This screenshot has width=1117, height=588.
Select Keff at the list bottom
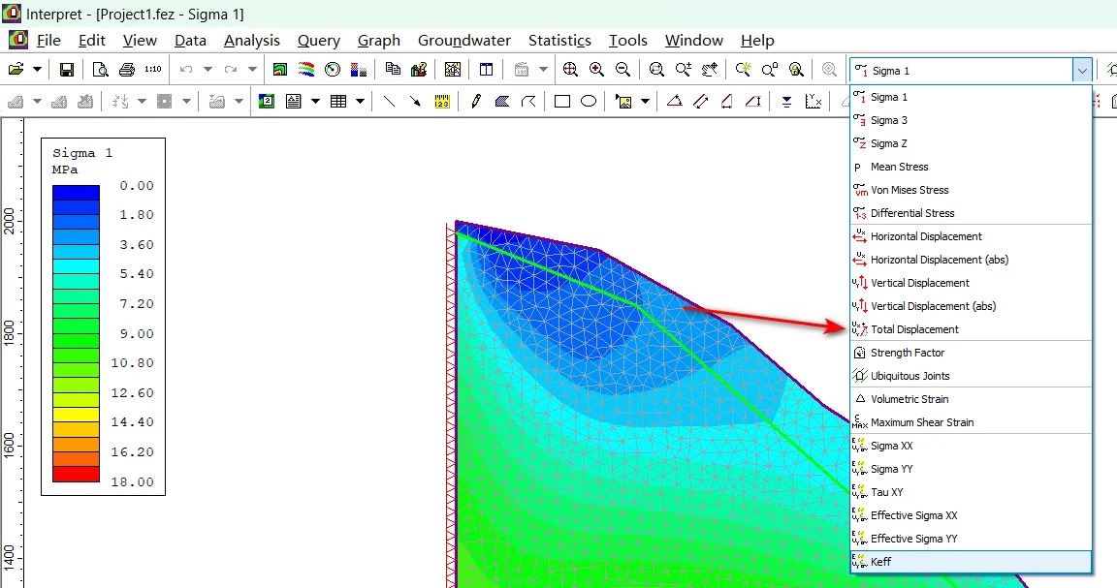click(x=880, y=562)
